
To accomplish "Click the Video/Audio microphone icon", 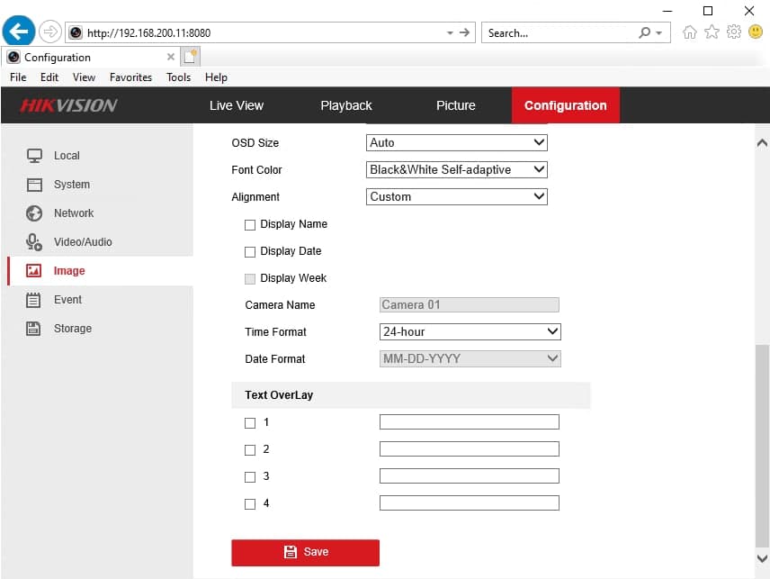I will point(34,242).
